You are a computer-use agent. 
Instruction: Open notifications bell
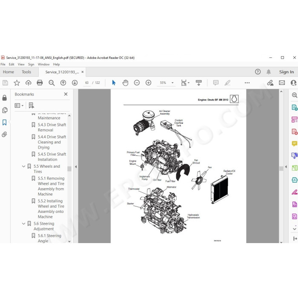coord(269,72)
